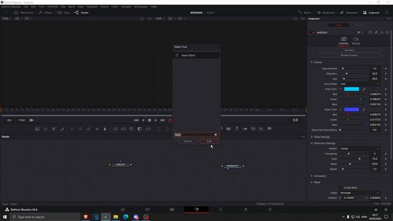This screenshot has height=221, width=393.
Task: Mute the viewer audio
Action: click(31, 120)
